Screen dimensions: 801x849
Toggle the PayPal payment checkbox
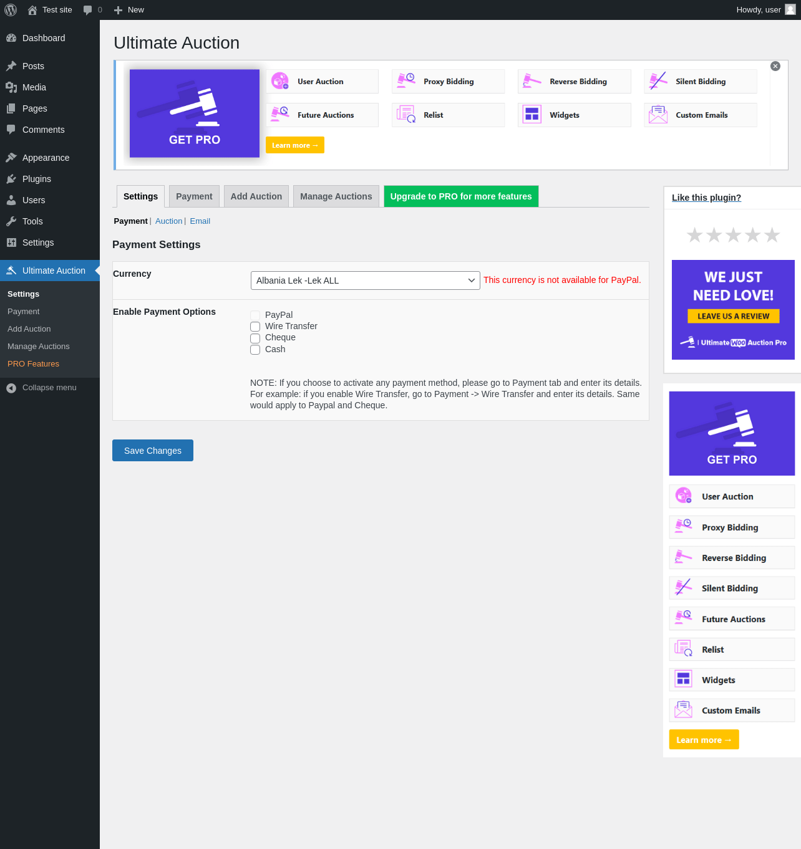point(255,315)
